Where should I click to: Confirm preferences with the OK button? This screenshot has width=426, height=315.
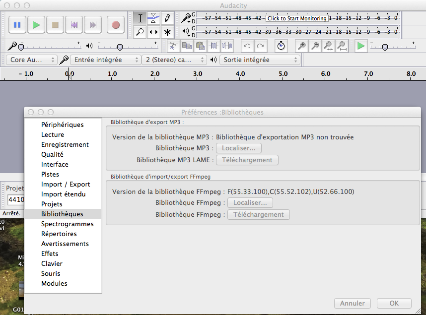pos(394,303)
